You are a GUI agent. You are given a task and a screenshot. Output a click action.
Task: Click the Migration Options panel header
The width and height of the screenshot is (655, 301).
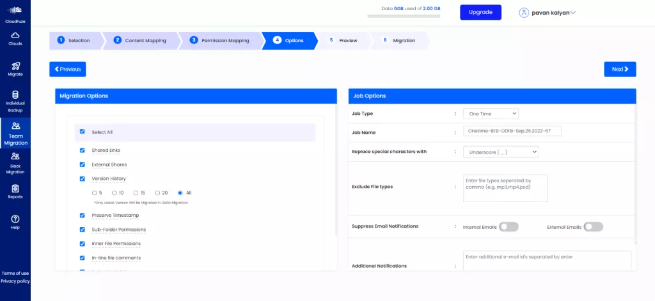click(x=196, y=96)
